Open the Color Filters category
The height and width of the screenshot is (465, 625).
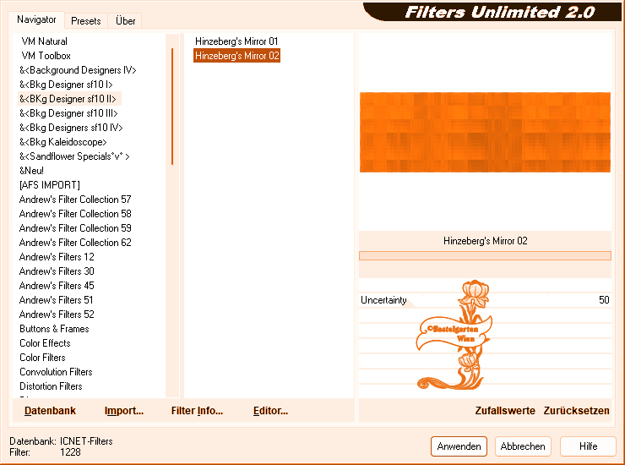pyautogui.click(x=42, y=358)
